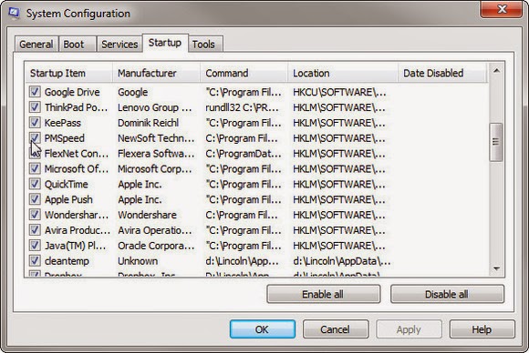The image size is (529, 353).
Task: Click the NewSoft Techn... manufacturer cell
Action: pyautogui.click(x=156, y=138)
